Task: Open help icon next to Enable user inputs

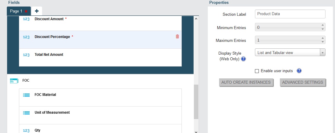Action: click(299, 71)
